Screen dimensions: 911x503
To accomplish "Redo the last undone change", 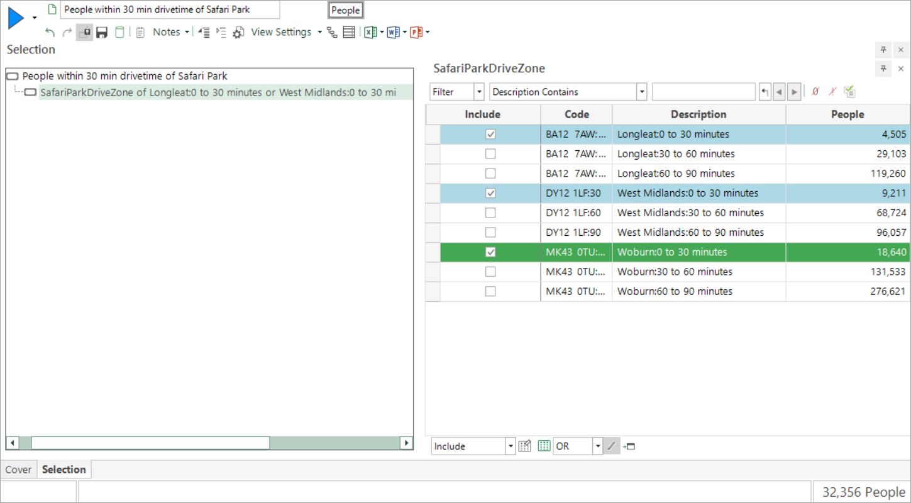I will [x=67, y=32].
